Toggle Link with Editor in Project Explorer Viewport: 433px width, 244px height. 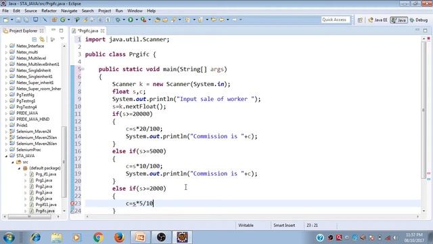(42, 39)
